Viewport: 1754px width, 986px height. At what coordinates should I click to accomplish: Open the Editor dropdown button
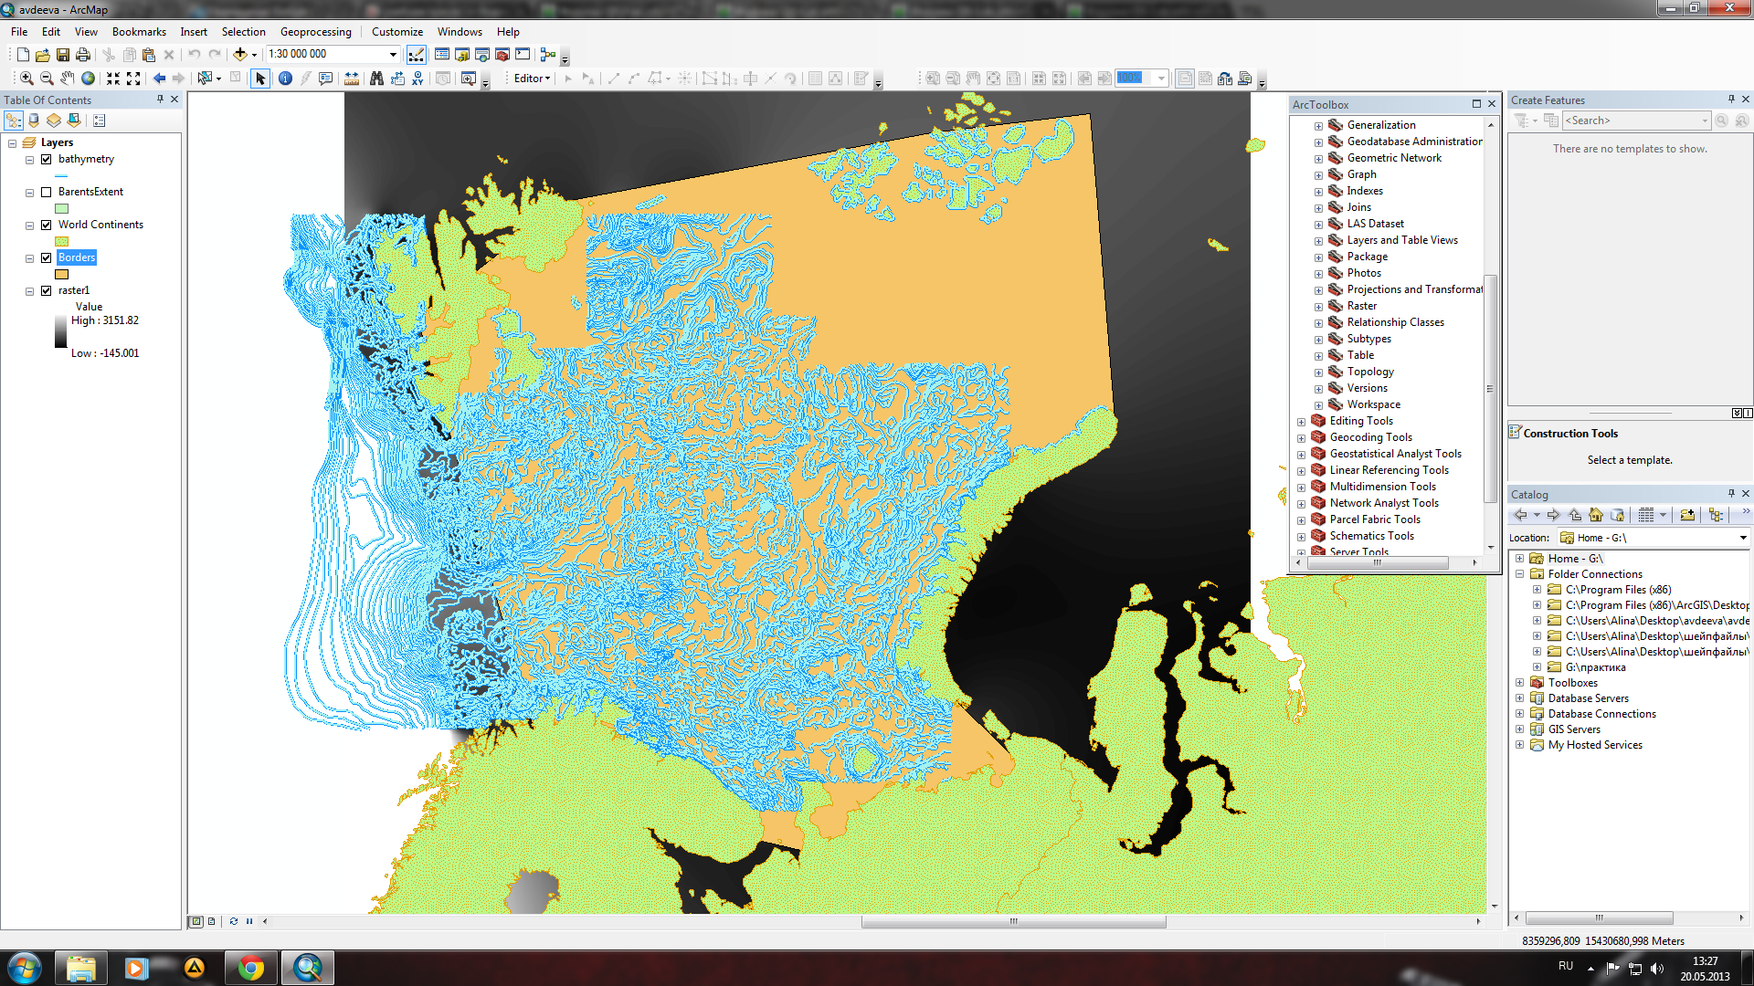point(532,79)
